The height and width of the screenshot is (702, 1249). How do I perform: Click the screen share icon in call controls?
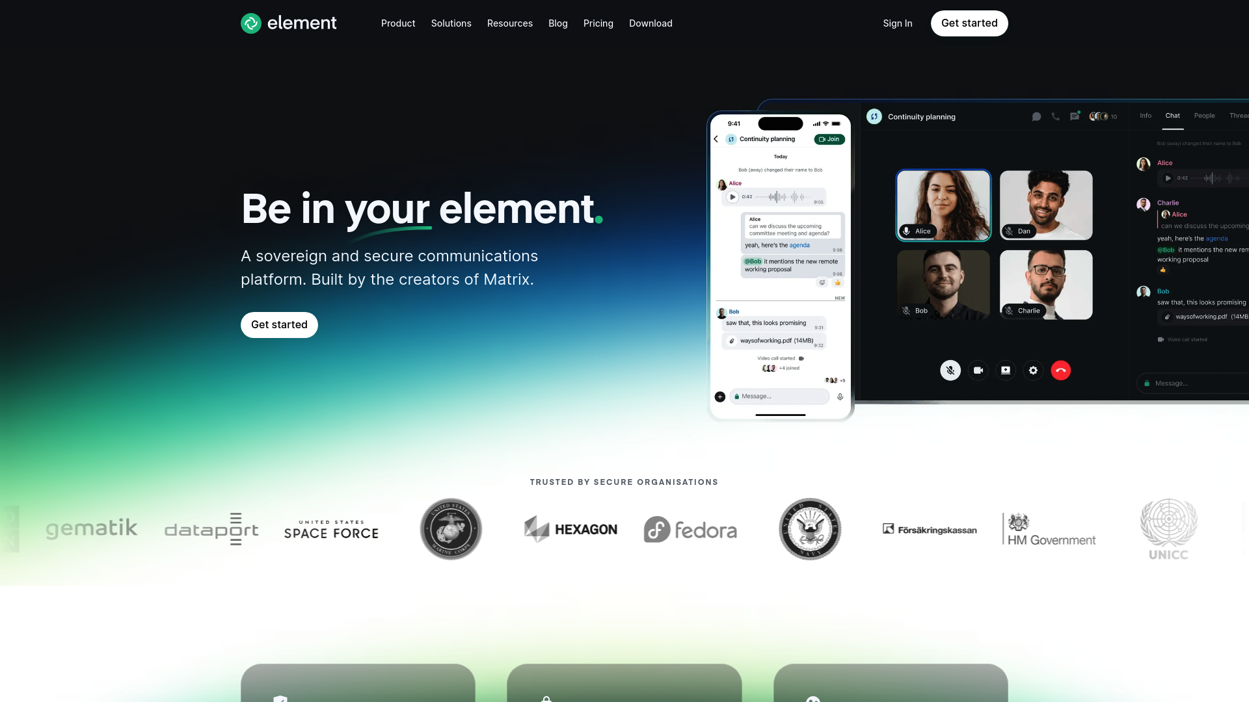[1005, 370]
